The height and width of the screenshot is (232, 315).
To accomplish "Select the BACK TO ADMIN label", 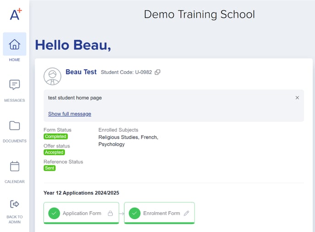I will (x=15, y=219).
